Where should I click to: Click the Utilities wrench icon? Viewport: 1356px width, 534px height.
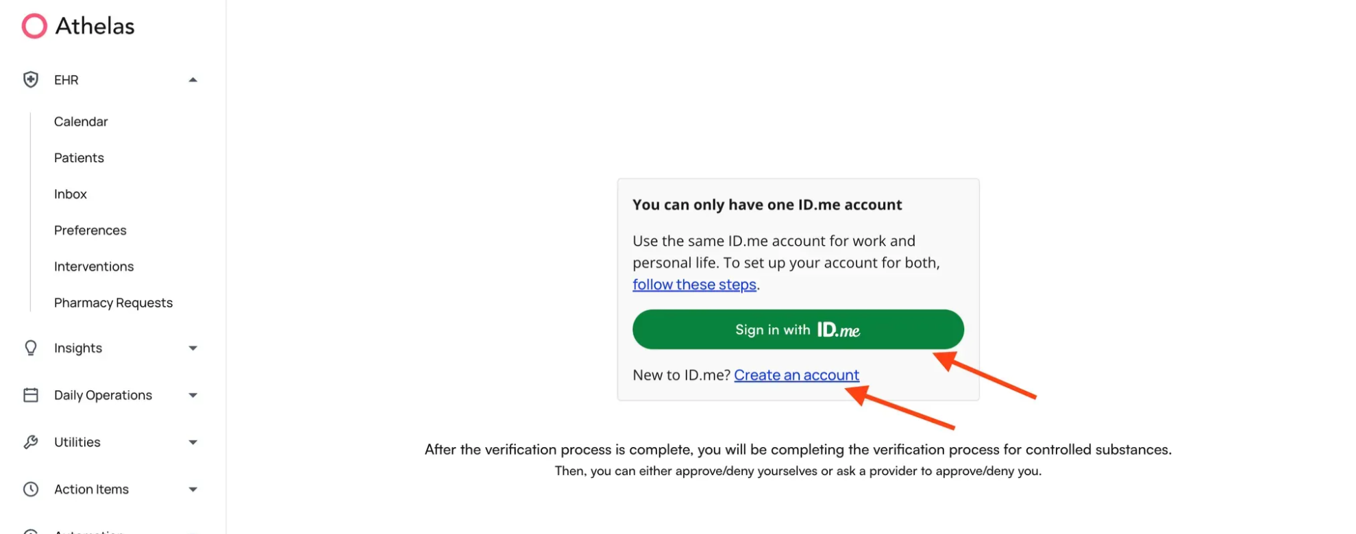coord(30,442)
